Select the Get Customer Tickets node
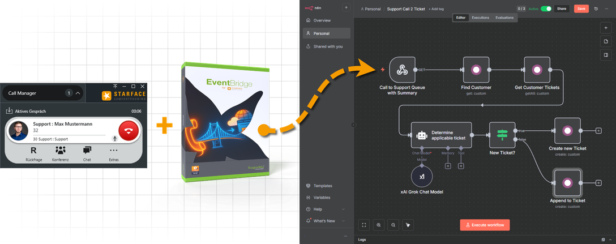The width and height of the screenshot is (616, 244). [x=537, y=70]
